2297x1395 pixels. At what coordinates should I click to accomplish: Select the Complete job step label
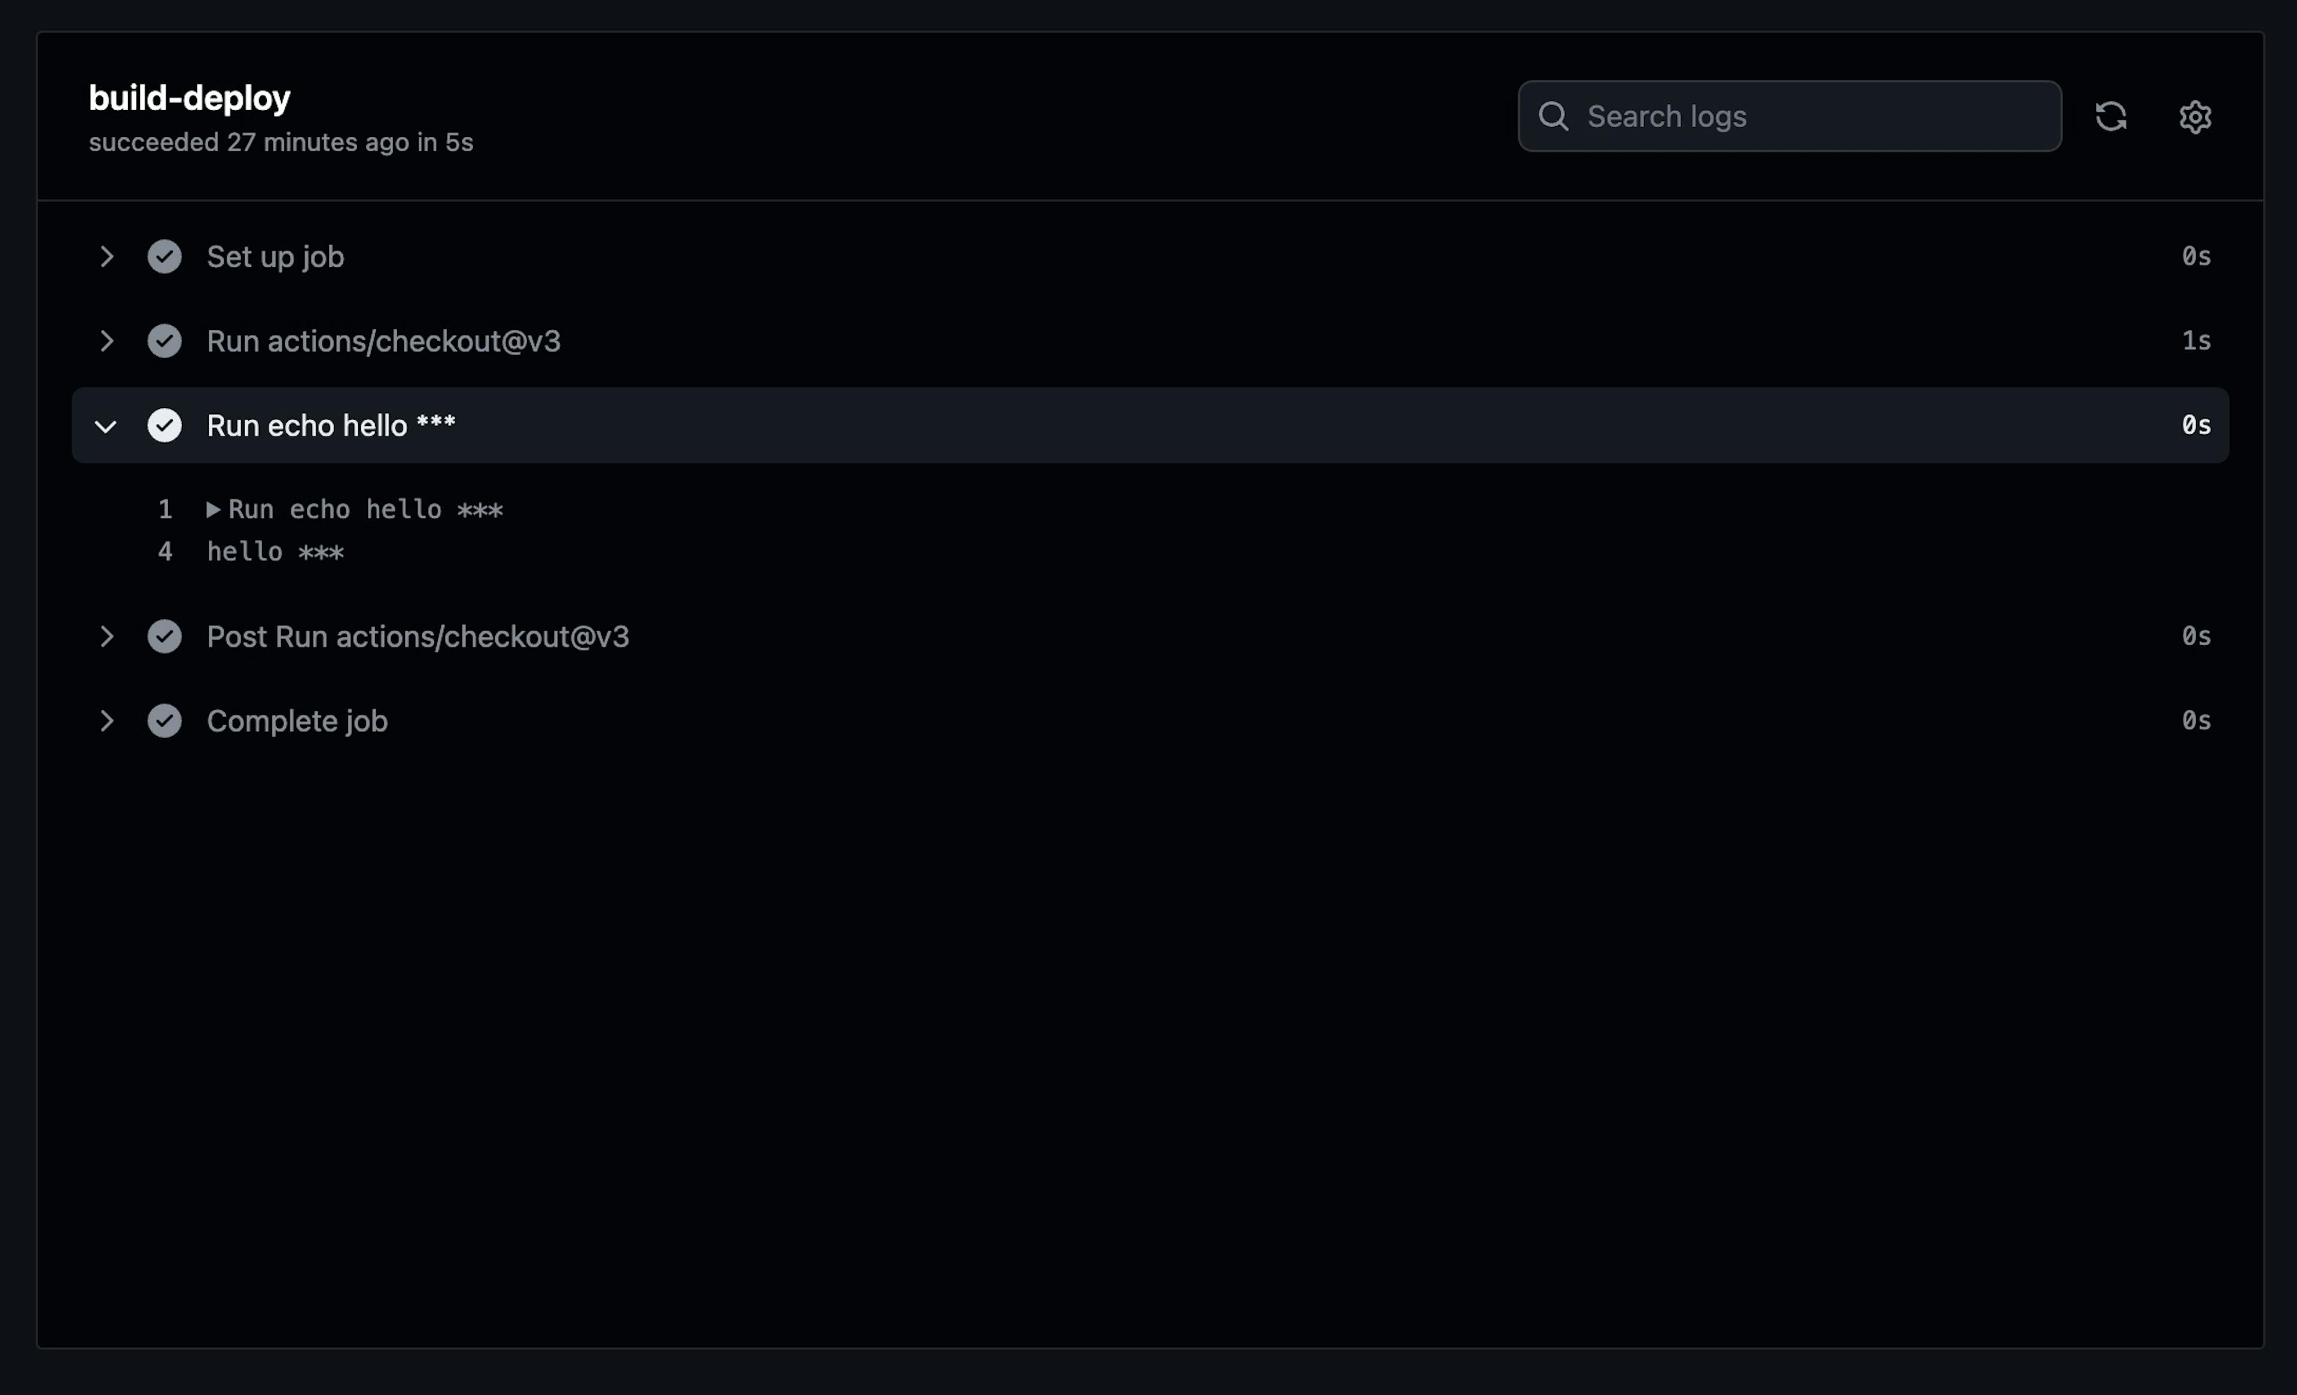coord(297,721)
